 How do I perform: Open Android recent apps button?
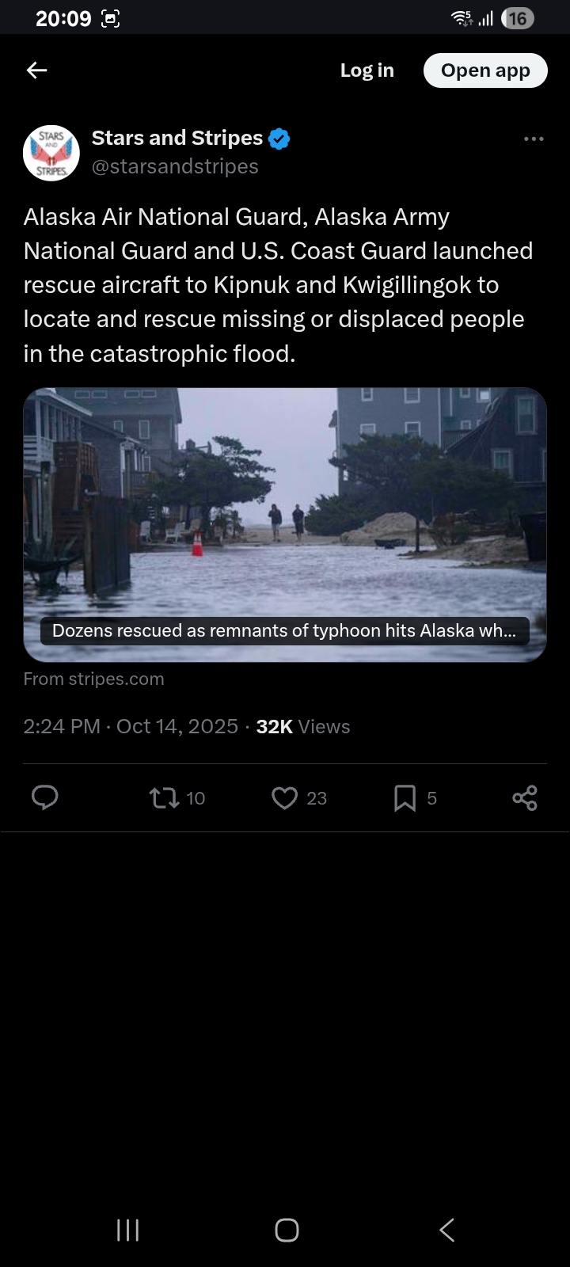127,1230
